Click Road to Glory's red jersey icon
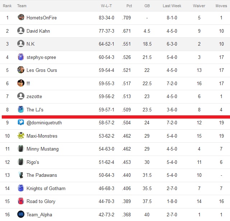Image resolution: width=230 pixels, height=221 pixels. 21,201
